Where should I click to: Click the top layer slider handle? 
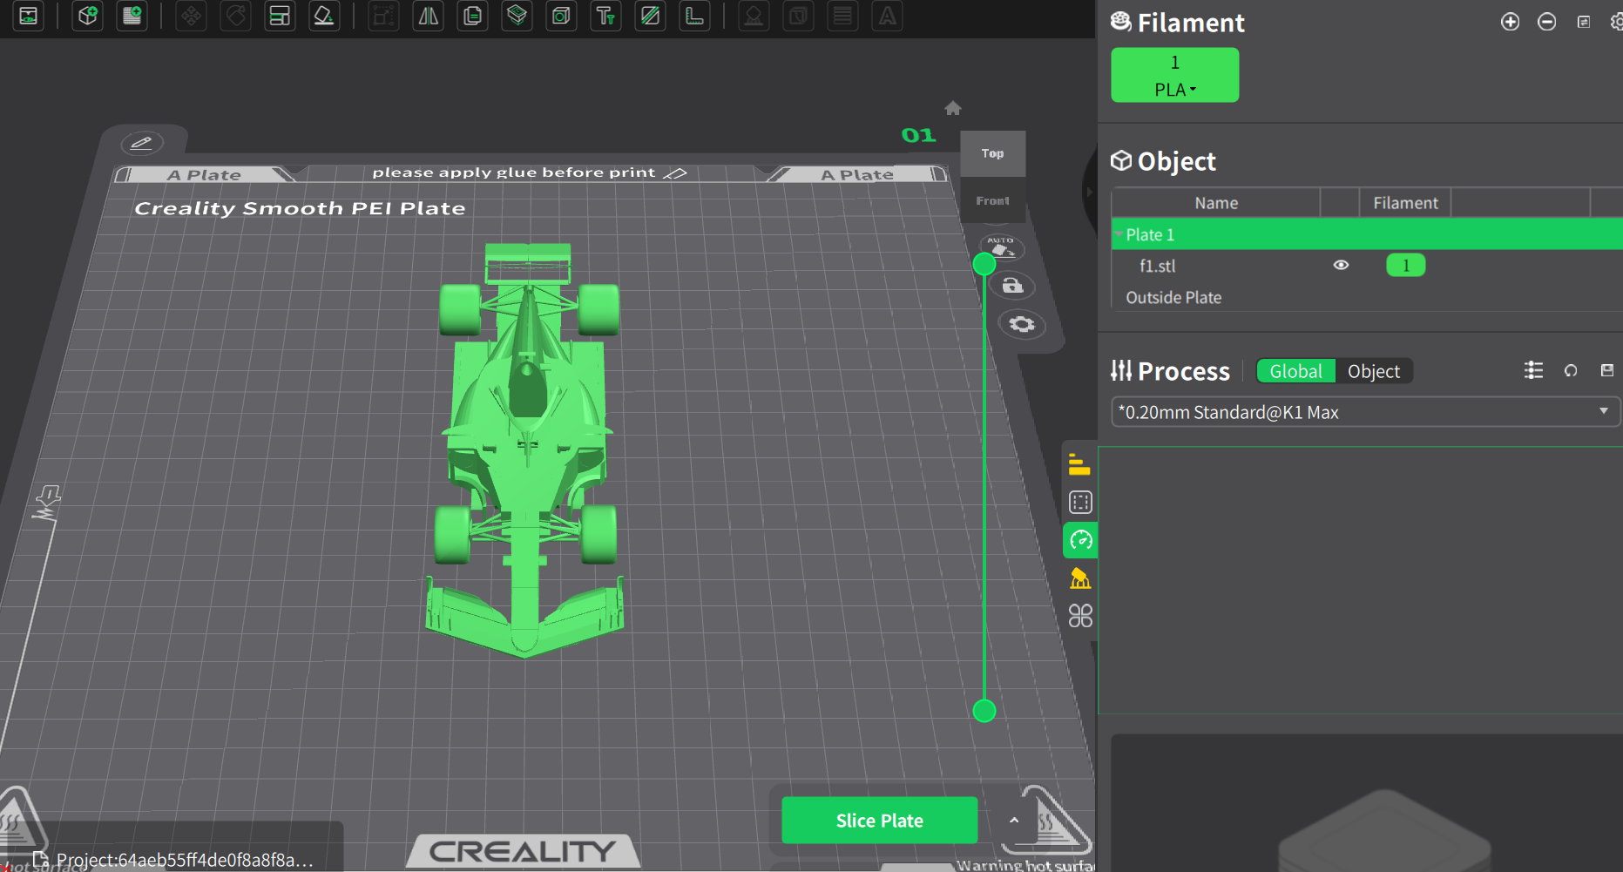pyautogui.click(x=984, y=264)
